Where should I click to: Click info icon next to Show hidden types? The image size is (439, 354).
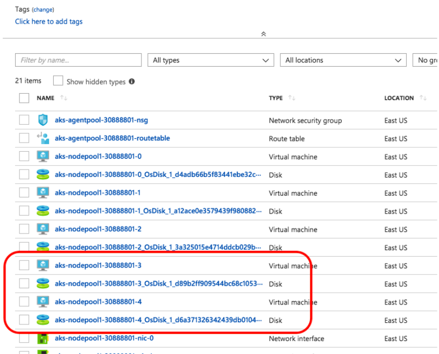point(132,81)
